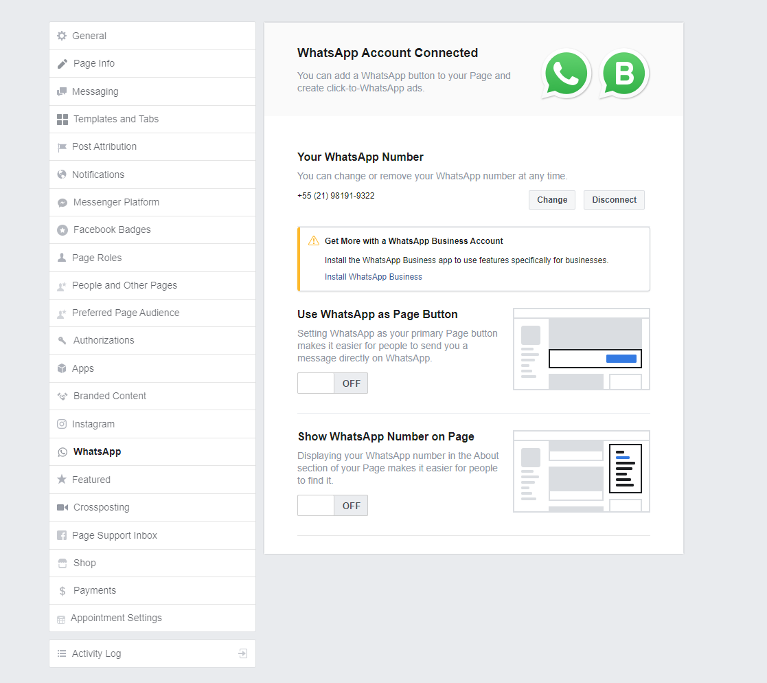Click the Templates and Tabs grid icon
The width and height of the screenshot is (767, 683).
tap(62, 119)
